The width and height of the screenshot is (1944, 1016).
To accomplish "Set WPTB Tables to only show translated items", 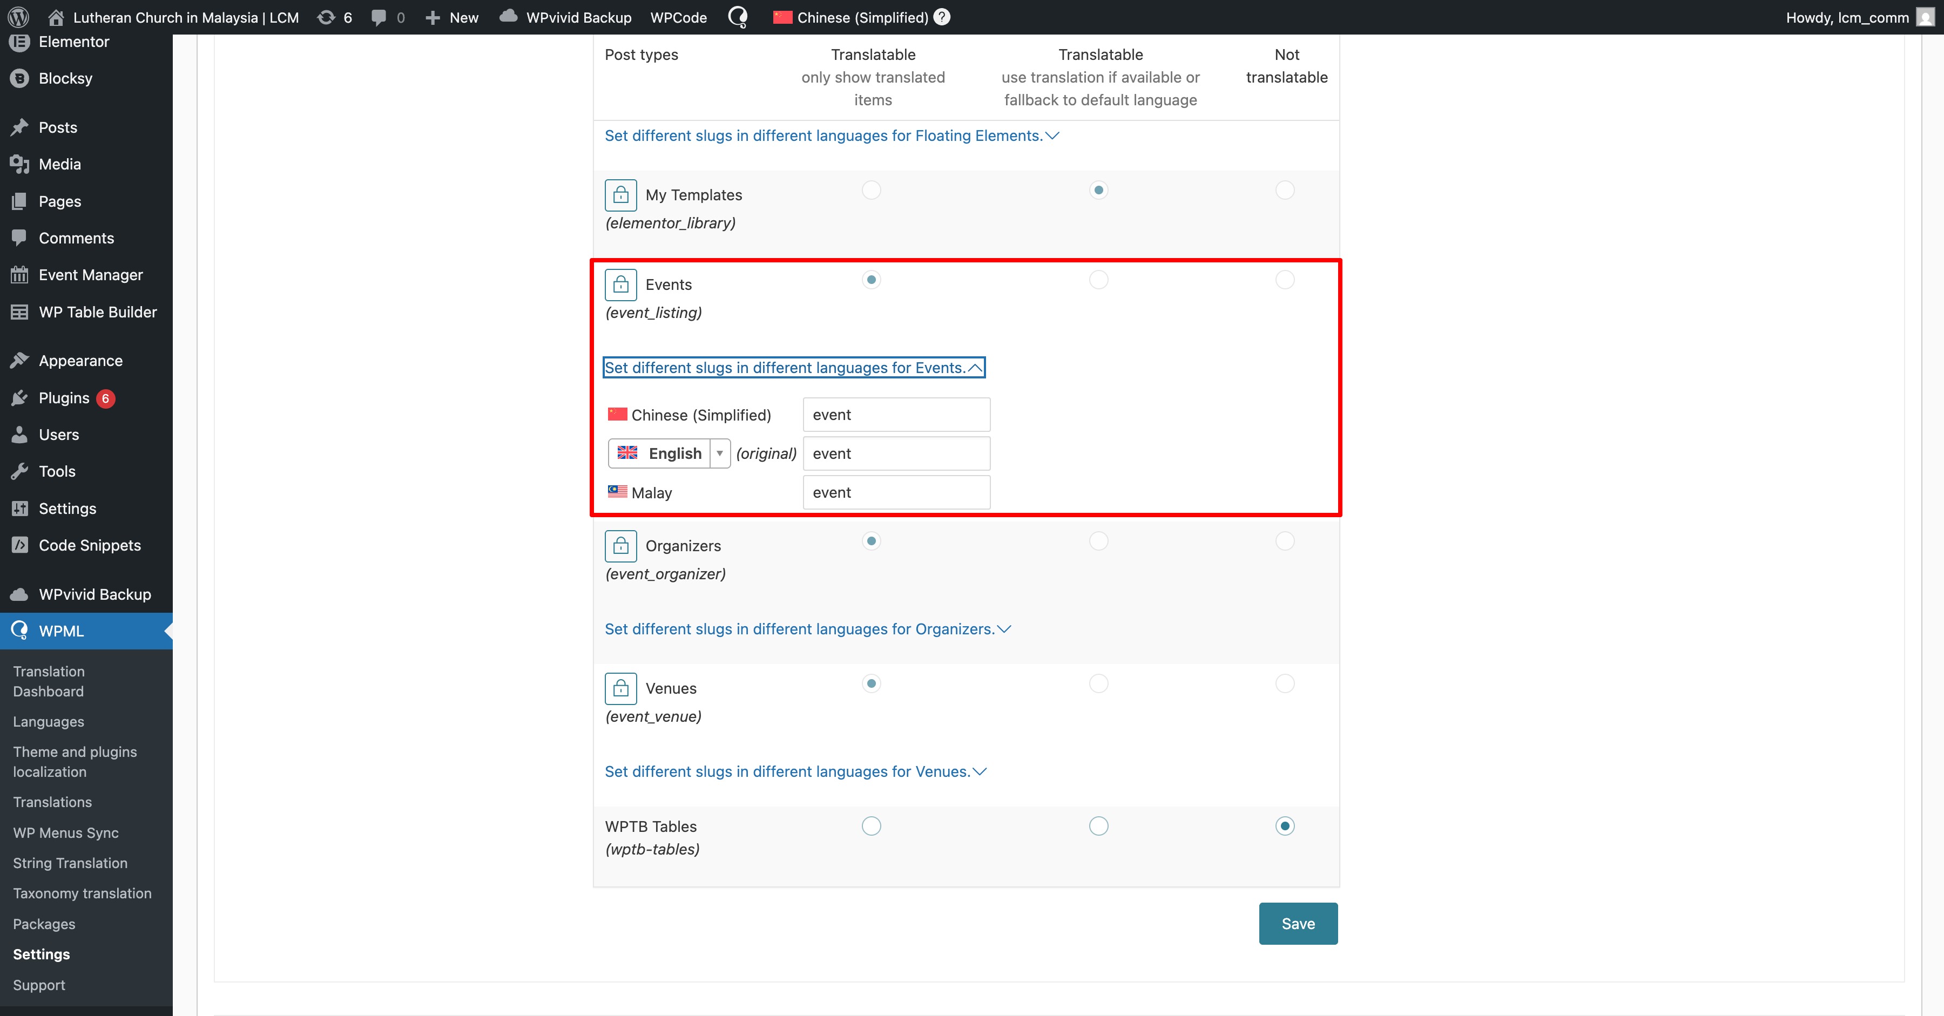I will [871, 826].
